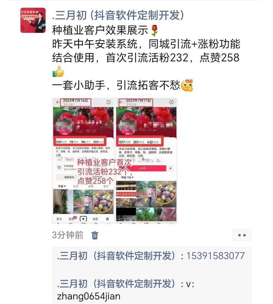Tap the phone number 15391583077 in the comment

215,256
